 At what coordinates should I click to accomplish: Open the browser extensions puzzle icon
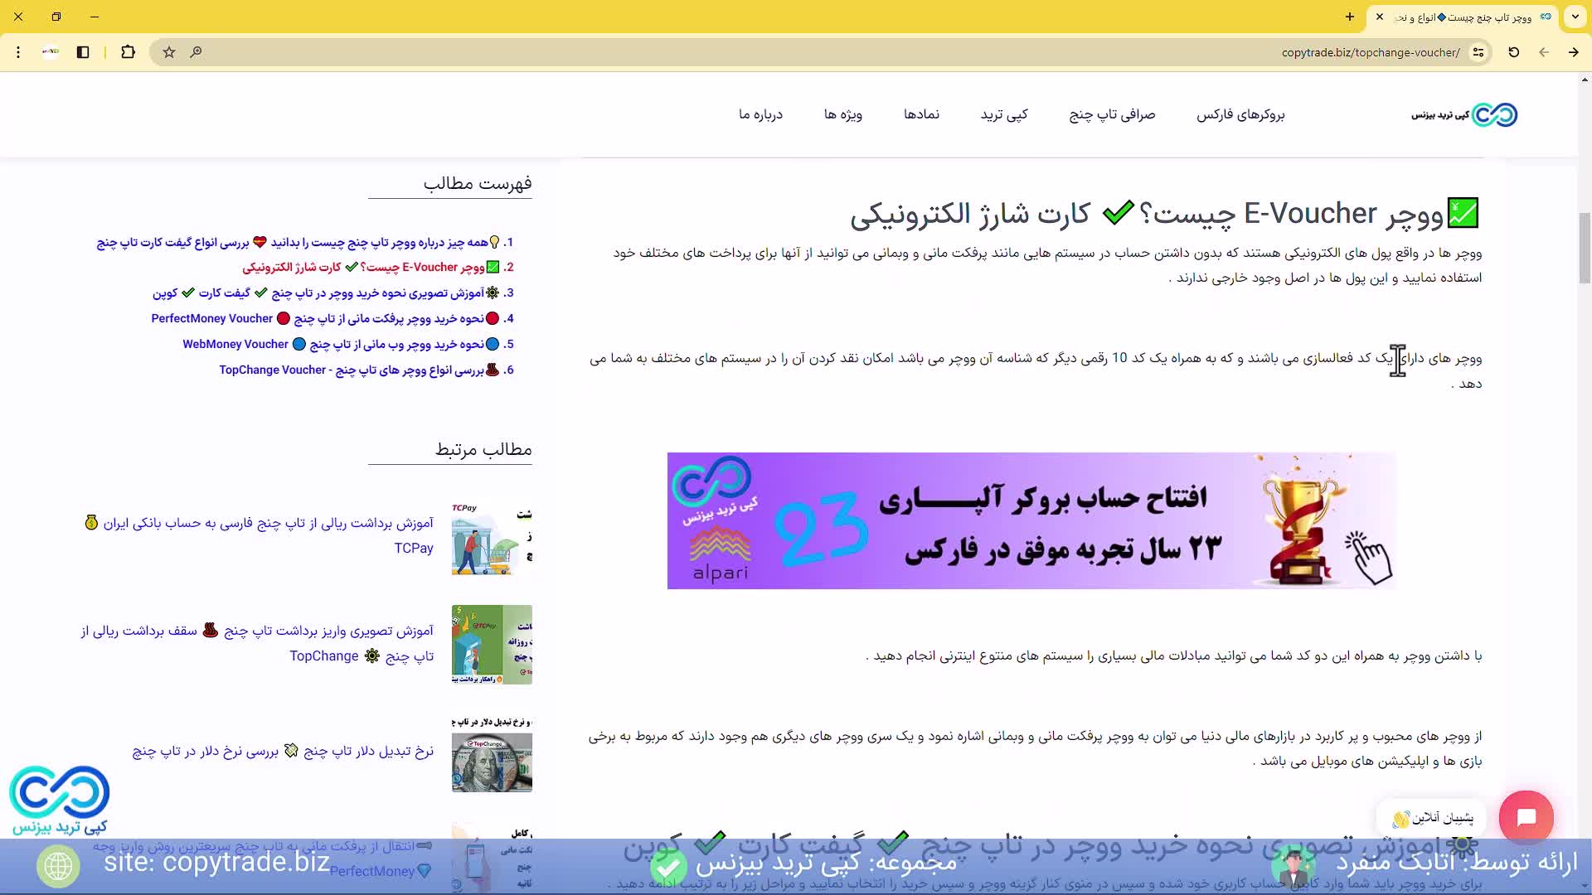(x=128, y=52)
